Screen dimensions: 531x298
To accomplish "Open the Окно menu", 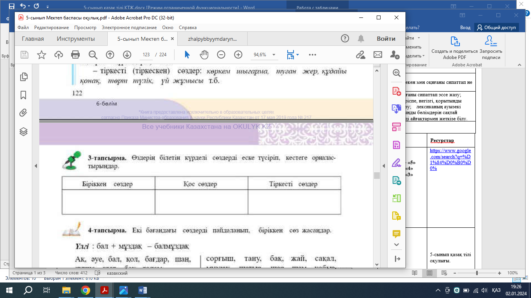I will [168, 28].
